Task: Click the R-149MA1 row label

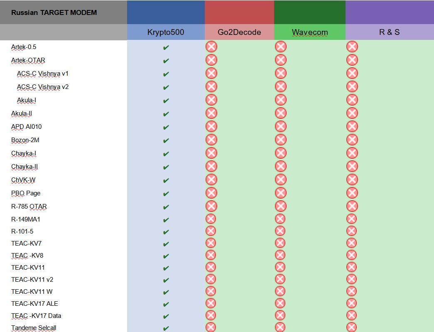Action: pyautogui.click(x=25, y=219)
